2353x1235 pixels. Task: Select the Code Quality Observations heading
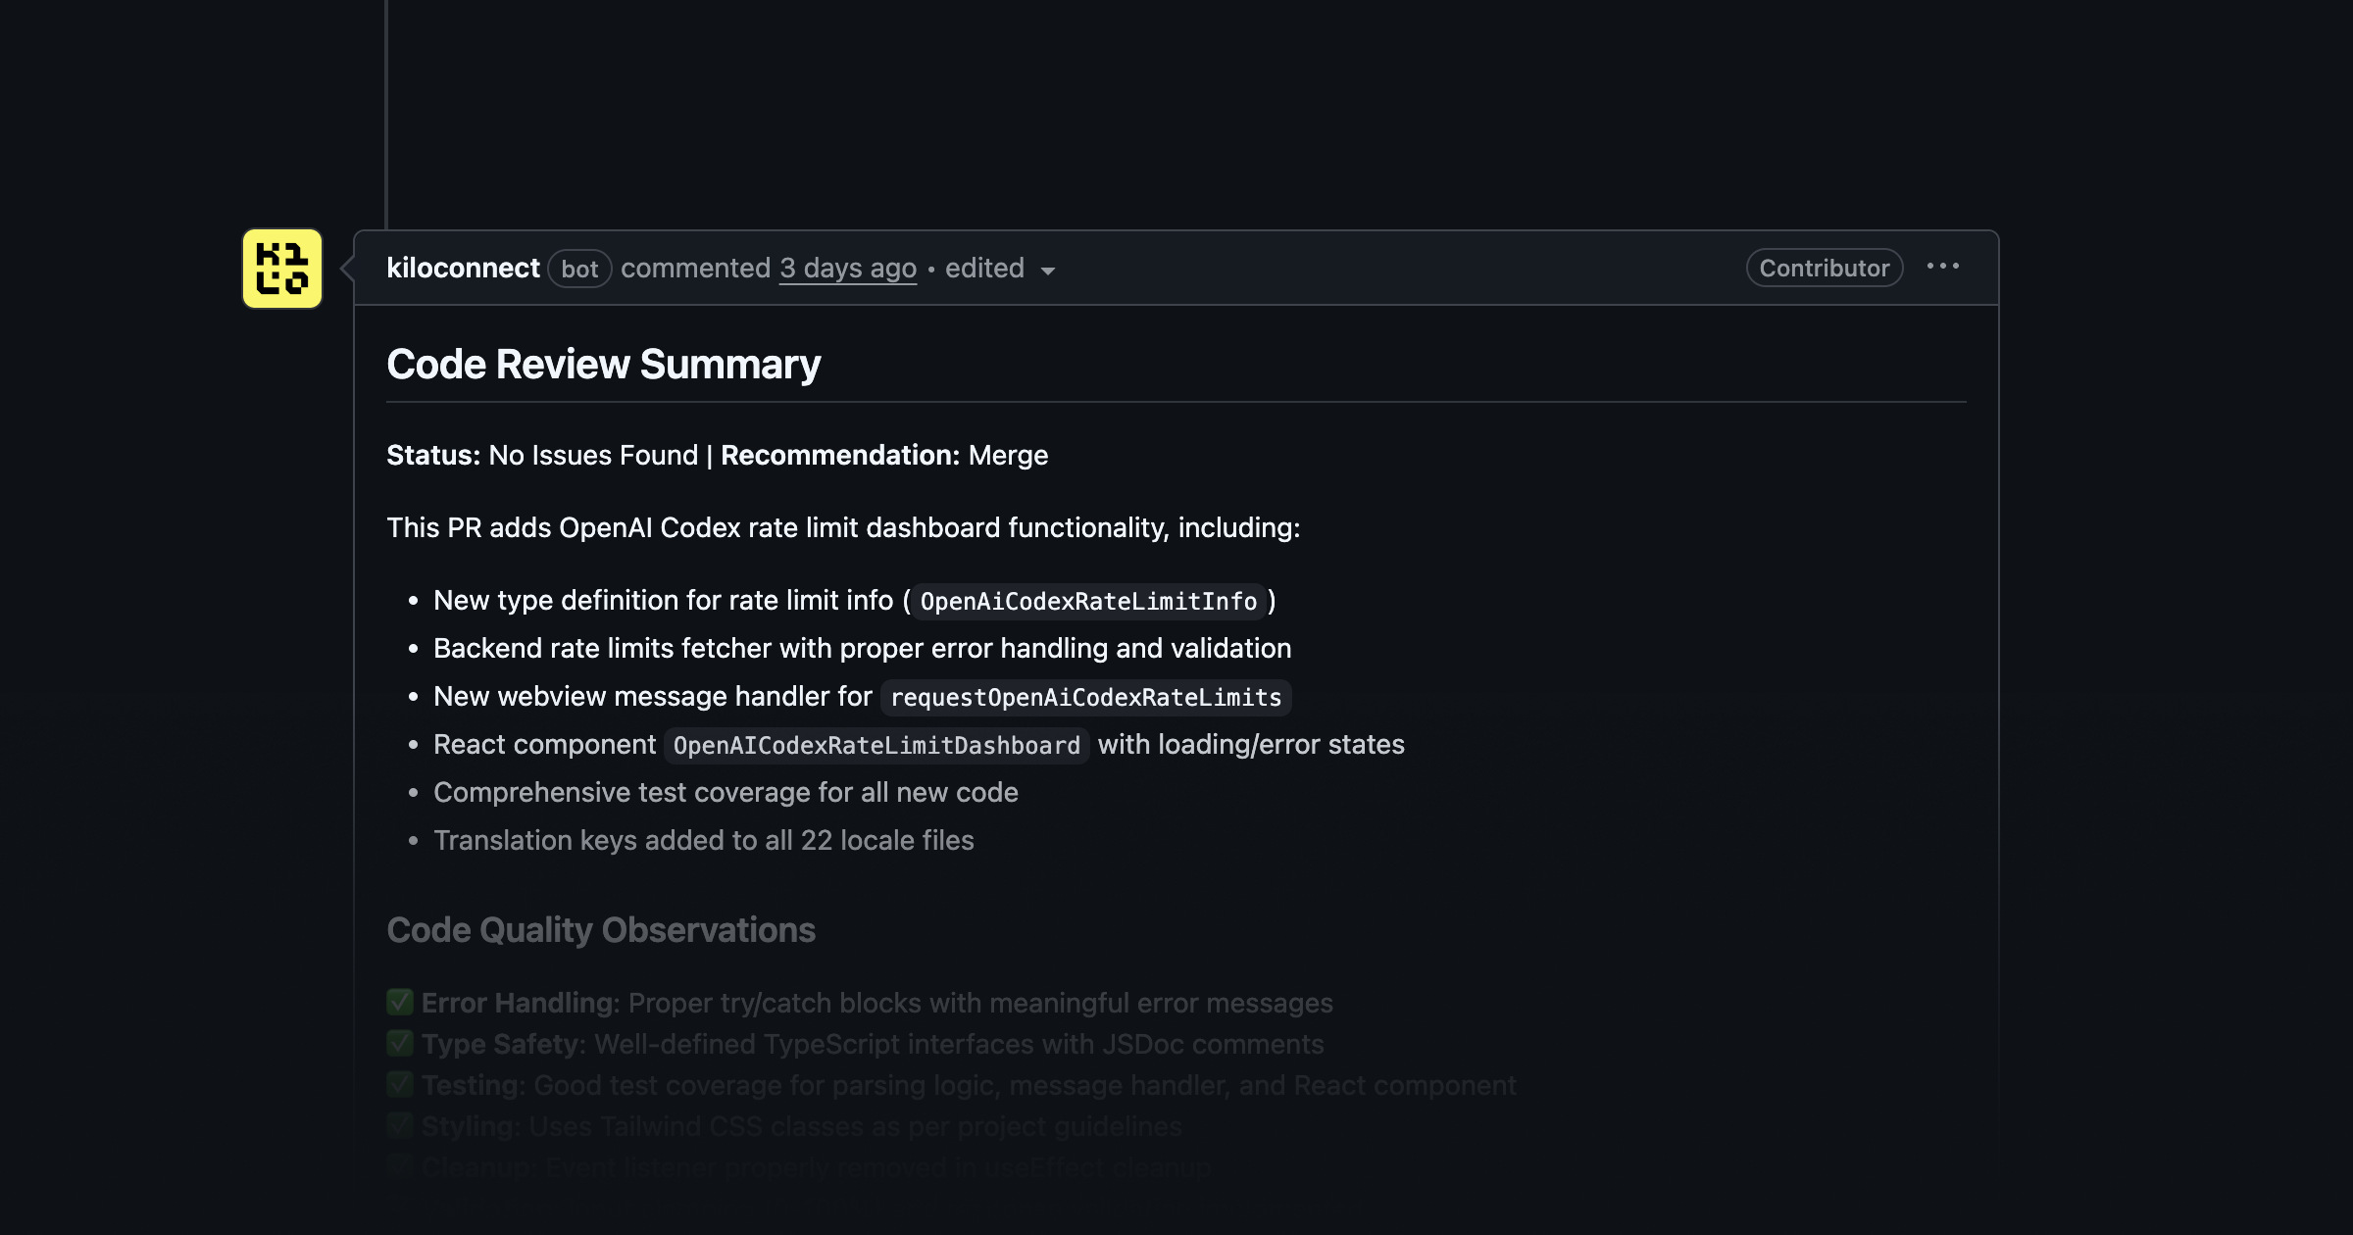point(601,929)
